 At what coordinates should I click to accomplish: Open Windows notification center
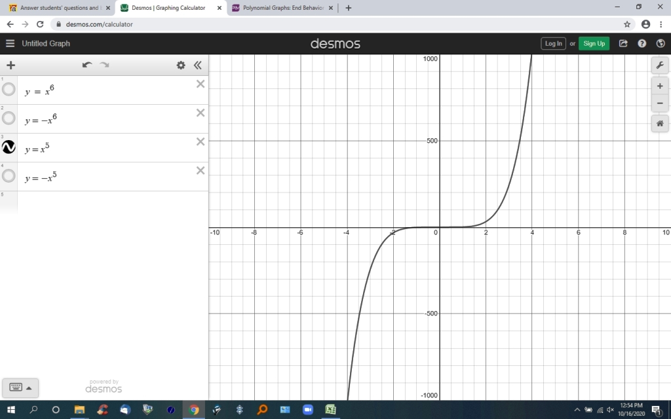click(x=657, y=410)
